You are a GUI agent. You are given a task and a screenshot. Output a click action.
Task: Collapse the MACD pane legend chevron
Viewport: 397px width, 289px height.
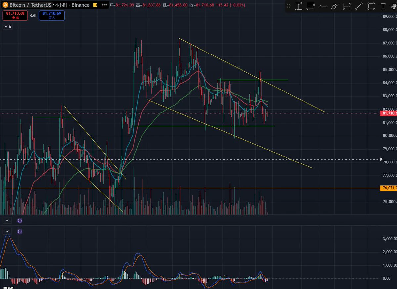pyautogui.click(x=7, y=231)
